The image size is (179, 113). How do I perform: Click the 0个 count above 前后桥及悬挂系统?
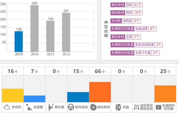pos(143,71)
